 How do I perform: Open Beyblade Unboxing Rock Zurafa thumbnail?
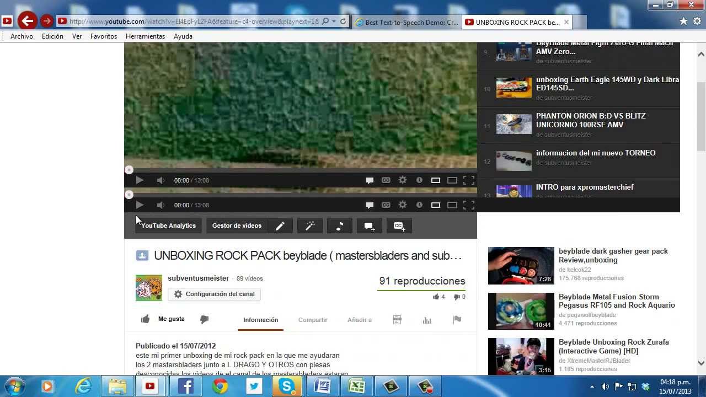click(x=521, y=356)
